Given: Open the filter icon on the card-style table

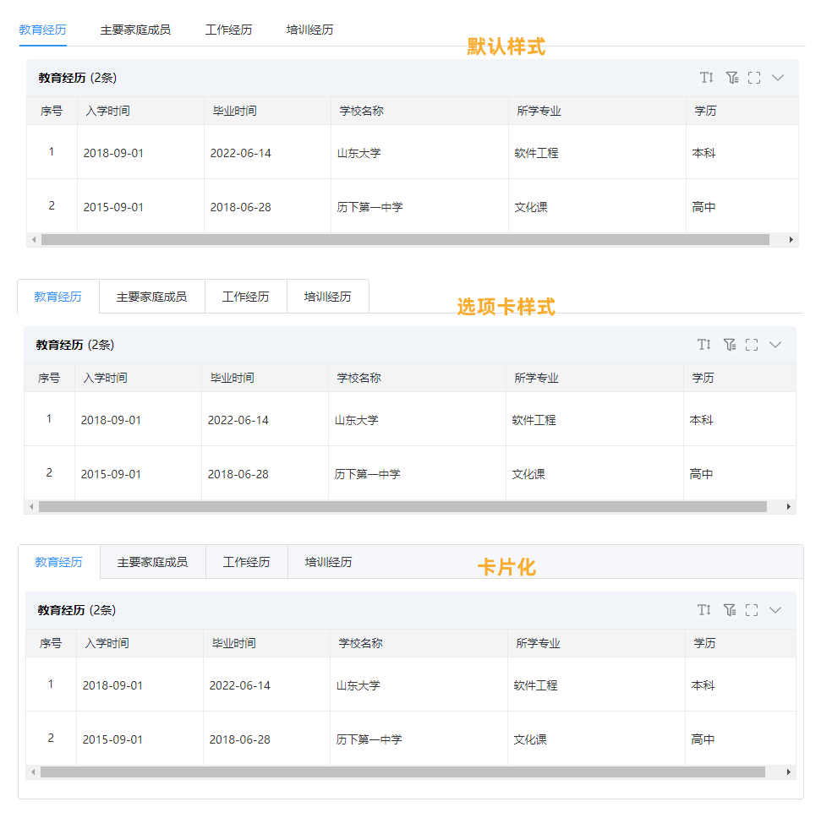Looking at the screenshot, I should tap(731, 609).
